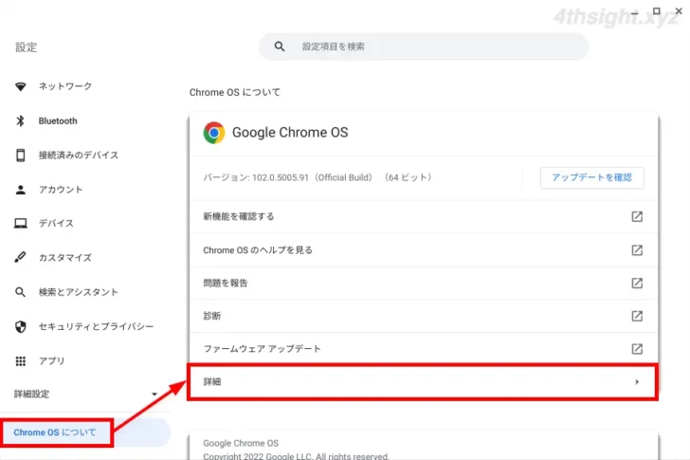Open 接続済みのデバイス settings section

pos(79,155)
